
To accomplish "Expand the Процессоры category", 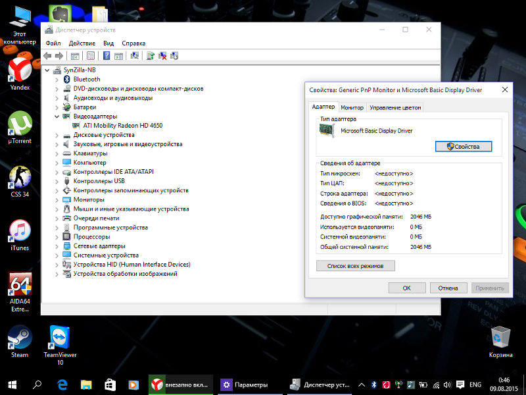I will click(57, 237).
